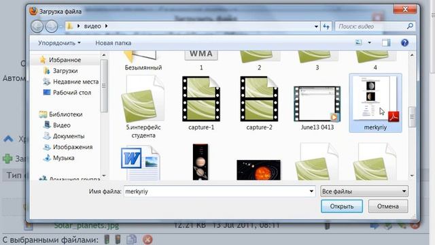This screenshot has width=435, height=245.
Task: Select the file named 3
Action: coord(317,61)
